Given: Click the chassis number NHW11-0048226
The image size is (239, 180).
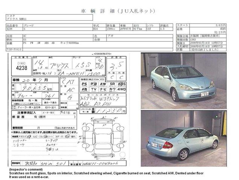Looking at the screenshot, I should (100, 163).
